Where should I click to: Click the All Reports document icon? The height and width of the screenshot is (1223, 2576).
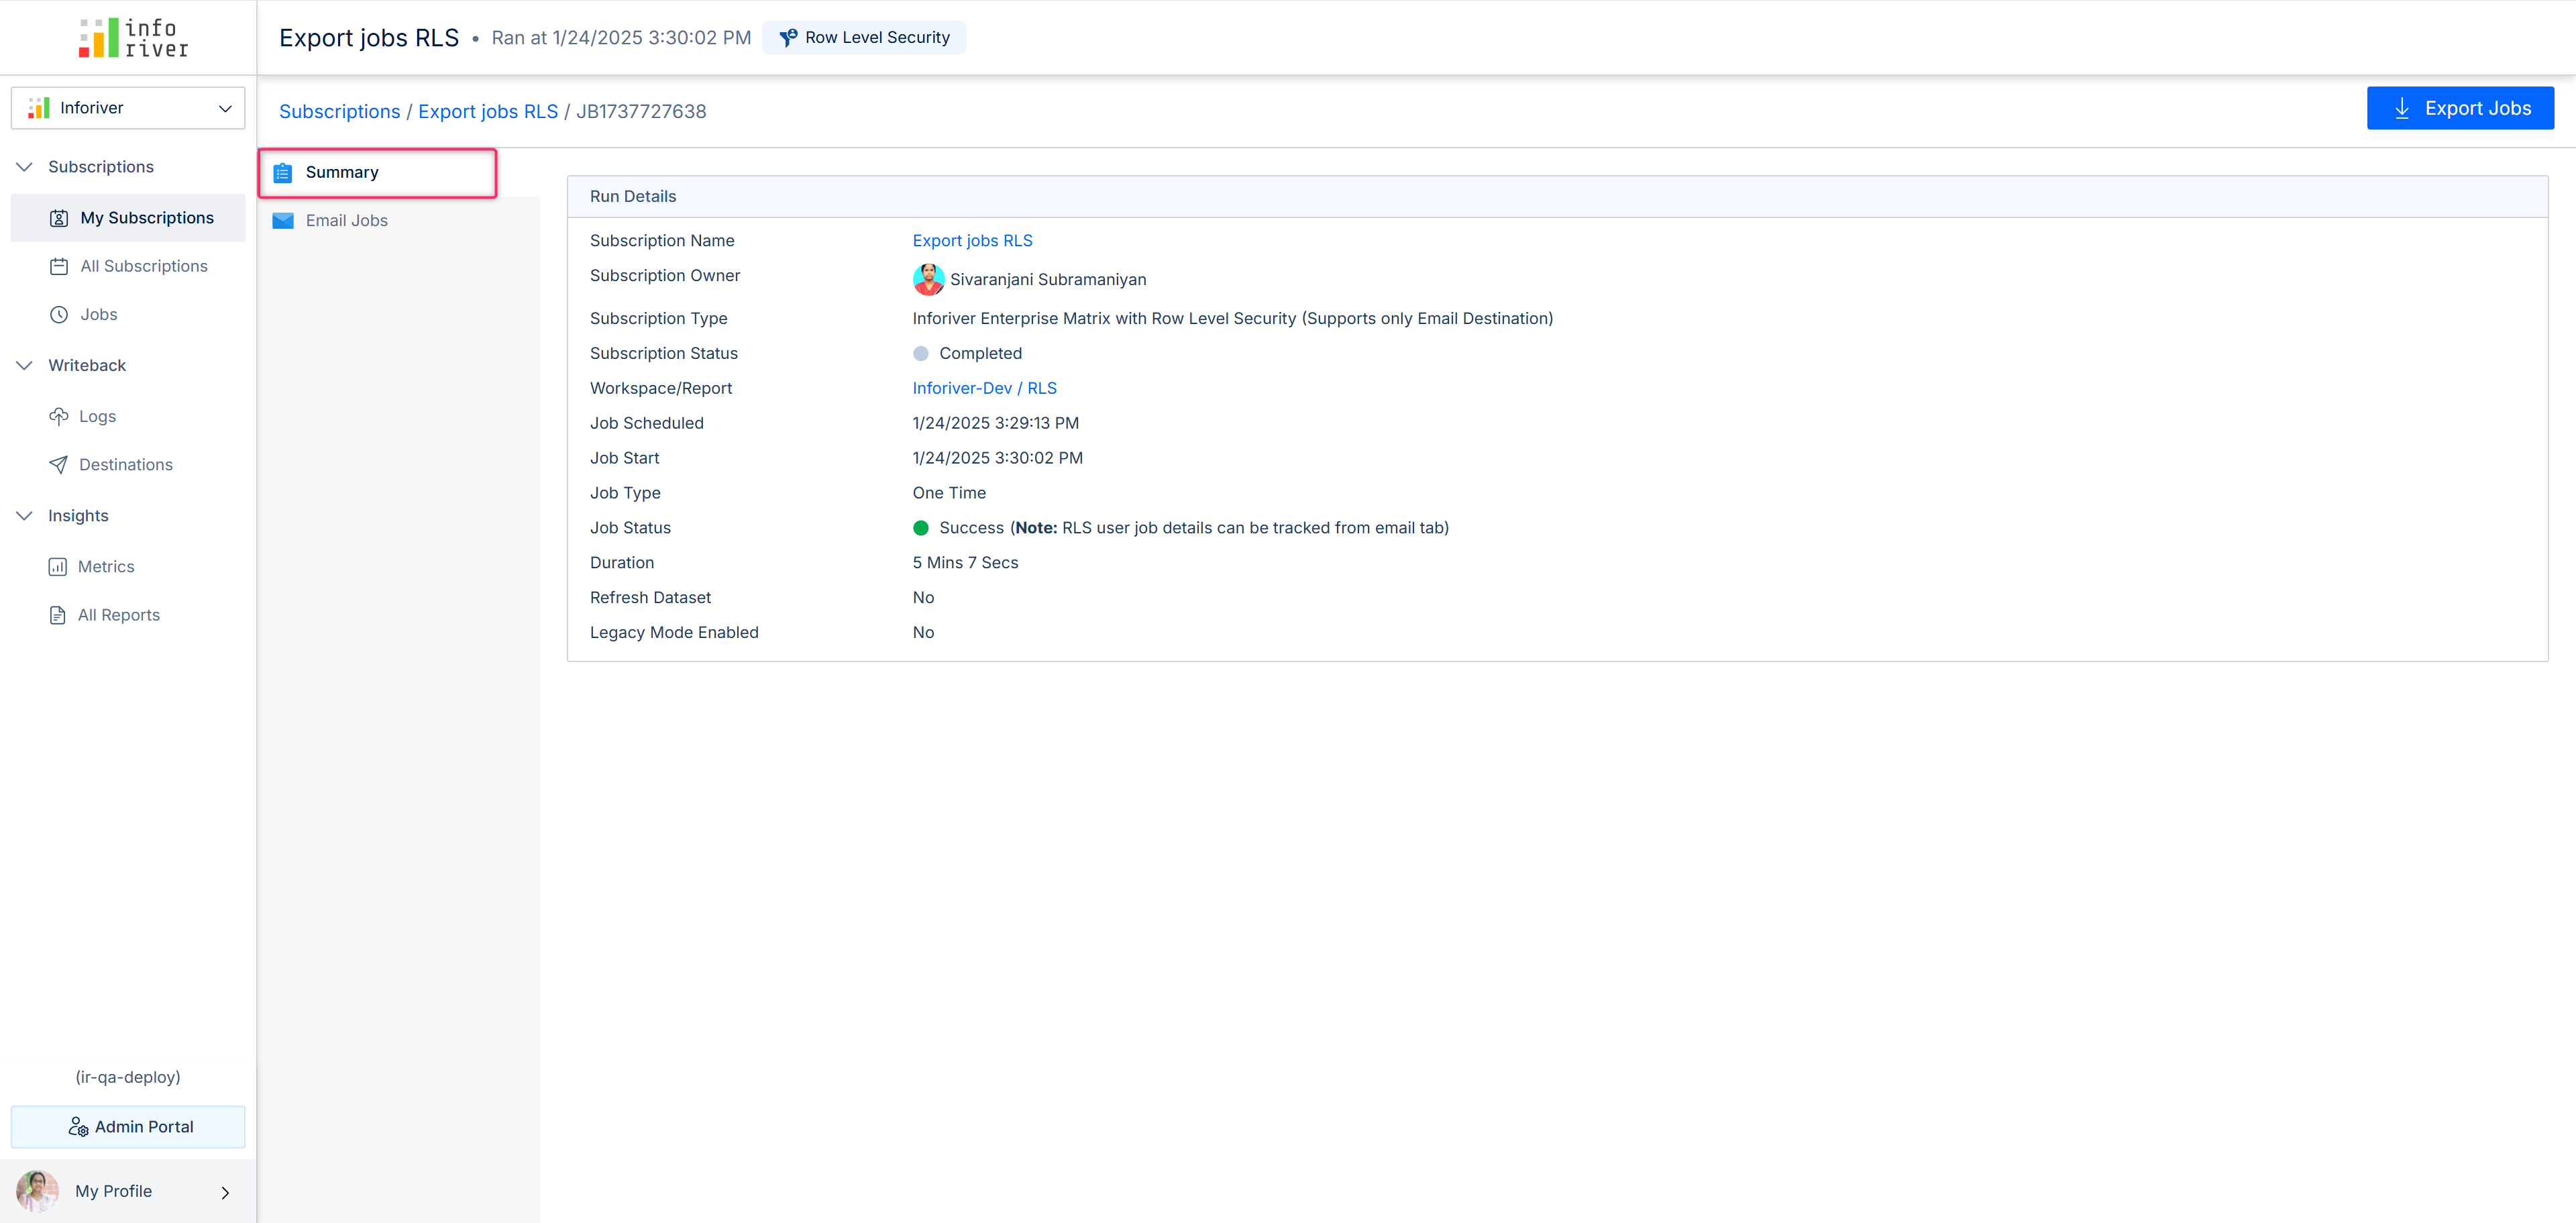click(58, 615)
